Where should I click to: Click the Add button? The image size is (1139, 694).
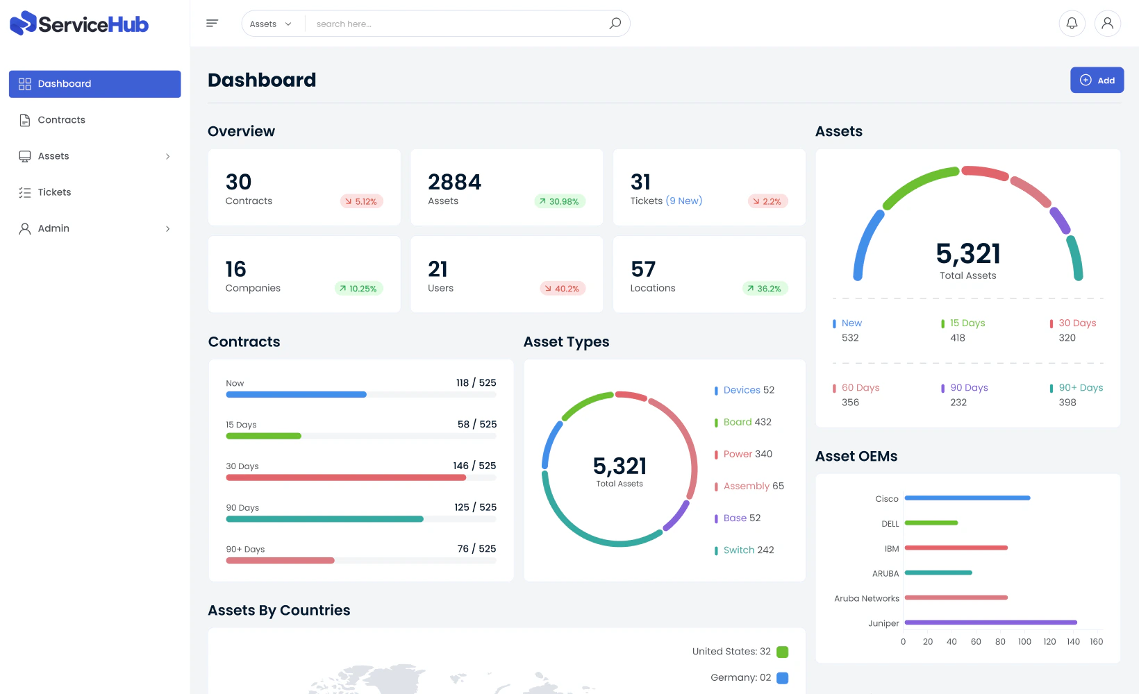1097,81
